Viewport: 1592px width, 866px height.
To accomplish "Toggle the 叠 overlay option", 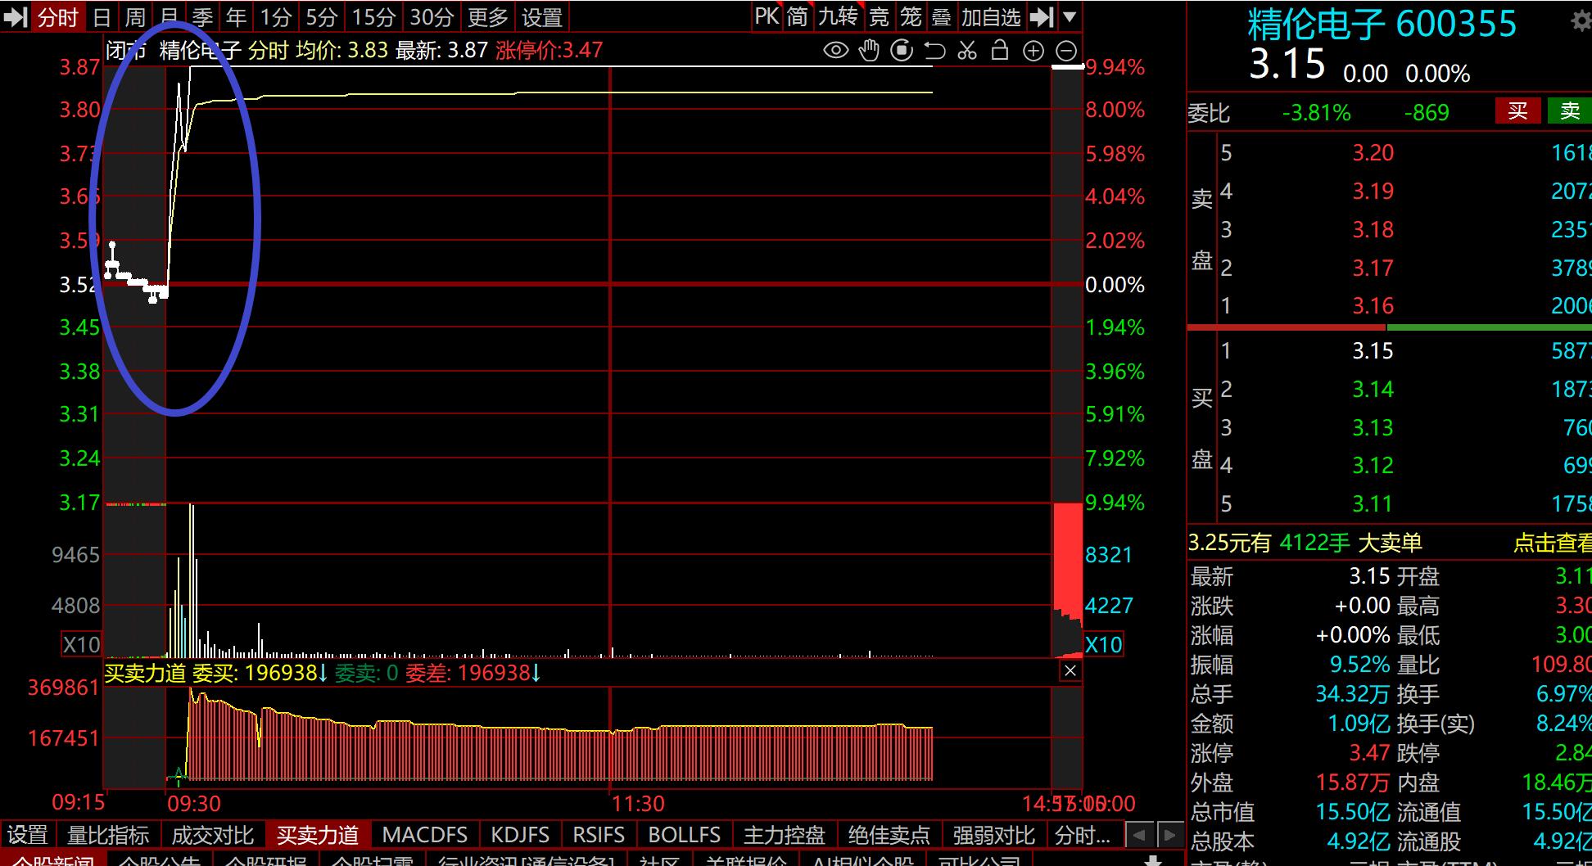I will click(941, 16).
